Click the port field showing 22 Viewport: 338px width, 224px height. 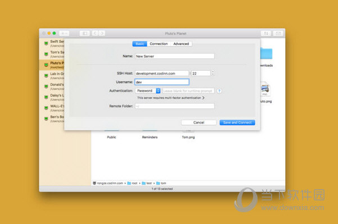click(x=201, y=74)
